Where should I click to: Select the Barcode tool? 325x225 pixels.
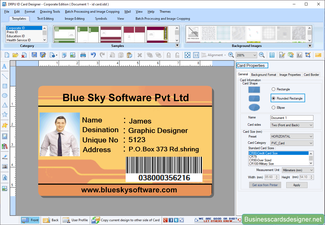[x=5, y=166]
